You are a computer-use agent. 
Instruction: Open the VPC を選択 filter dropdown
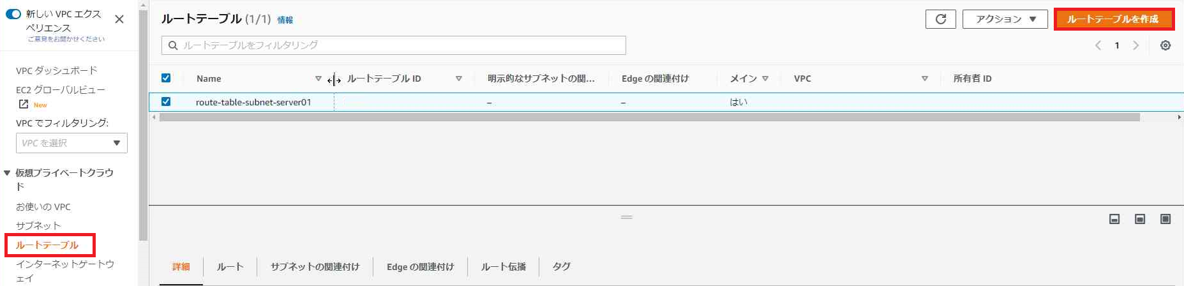(x=71, y=143)
